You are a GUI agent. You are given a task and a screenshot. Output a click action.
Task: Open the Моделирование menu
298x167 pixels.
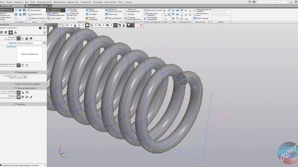44,2
